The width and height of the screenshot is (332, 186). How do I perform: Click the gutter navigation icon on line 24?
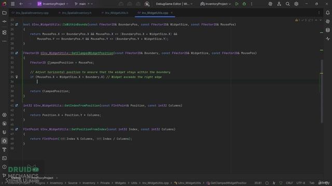17,24
